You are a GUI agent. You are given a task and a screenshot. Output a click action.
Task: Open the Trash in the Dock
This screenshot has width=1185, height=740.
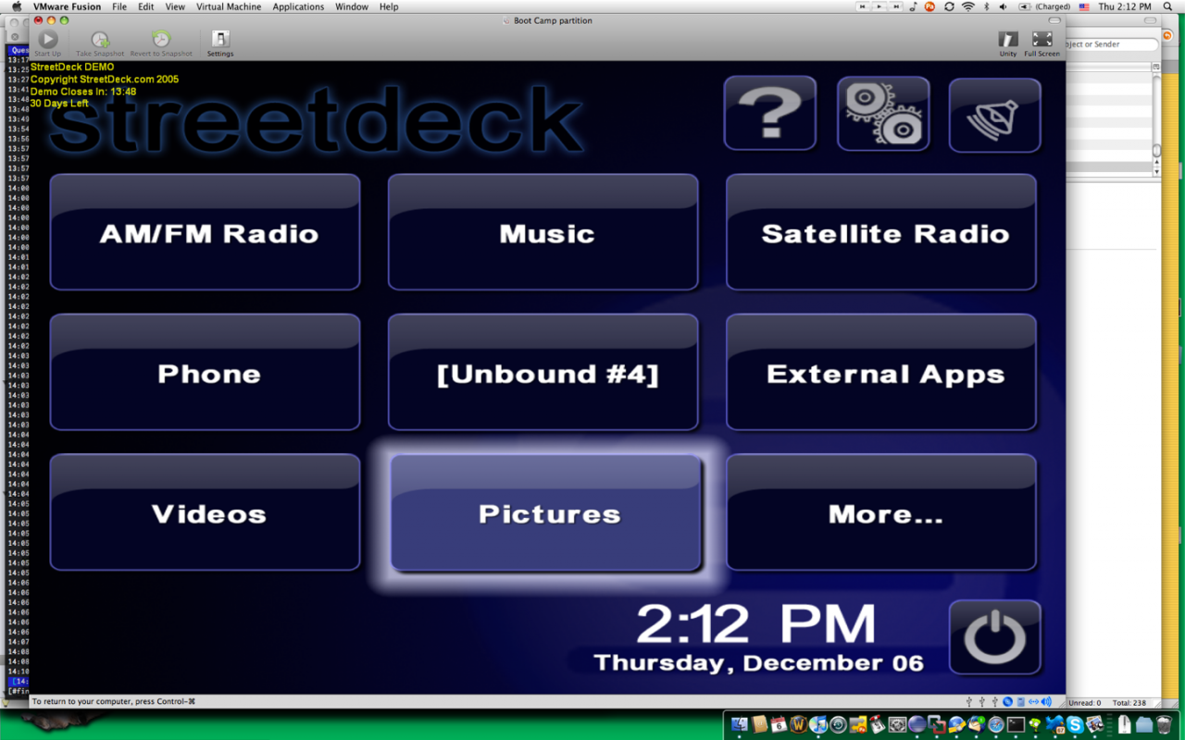pyautogui.click(x=1164, y=724)
